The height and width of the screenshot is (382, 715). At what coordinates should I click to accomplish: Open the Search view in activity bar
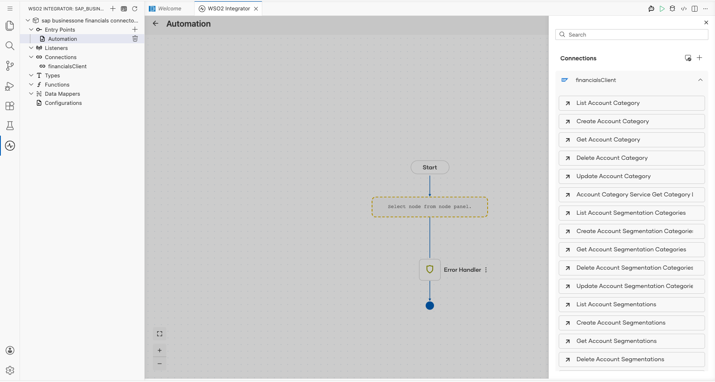10,46
